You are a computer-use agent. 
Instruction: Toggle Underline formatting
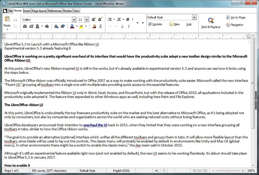click(37, 26)
